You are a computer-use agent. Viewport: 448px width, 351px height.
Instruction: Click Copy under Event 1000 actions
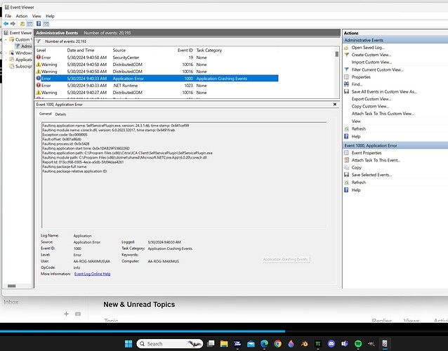pos(357,168)
